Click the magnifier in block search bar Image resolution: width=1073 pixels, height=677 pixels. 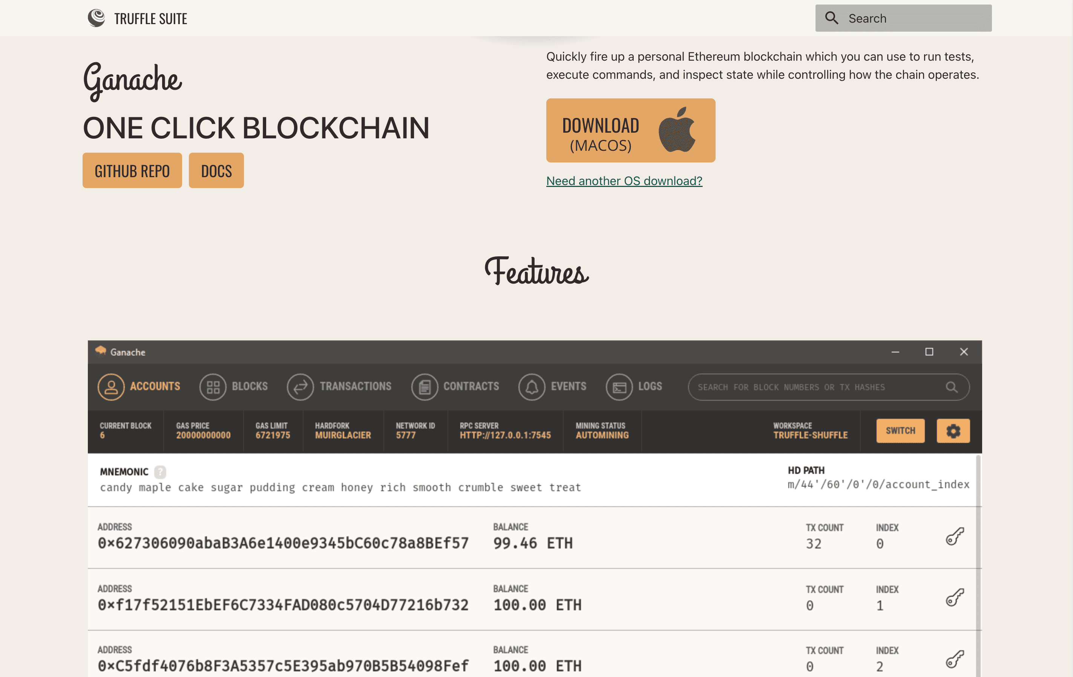[x=951, y=387]
